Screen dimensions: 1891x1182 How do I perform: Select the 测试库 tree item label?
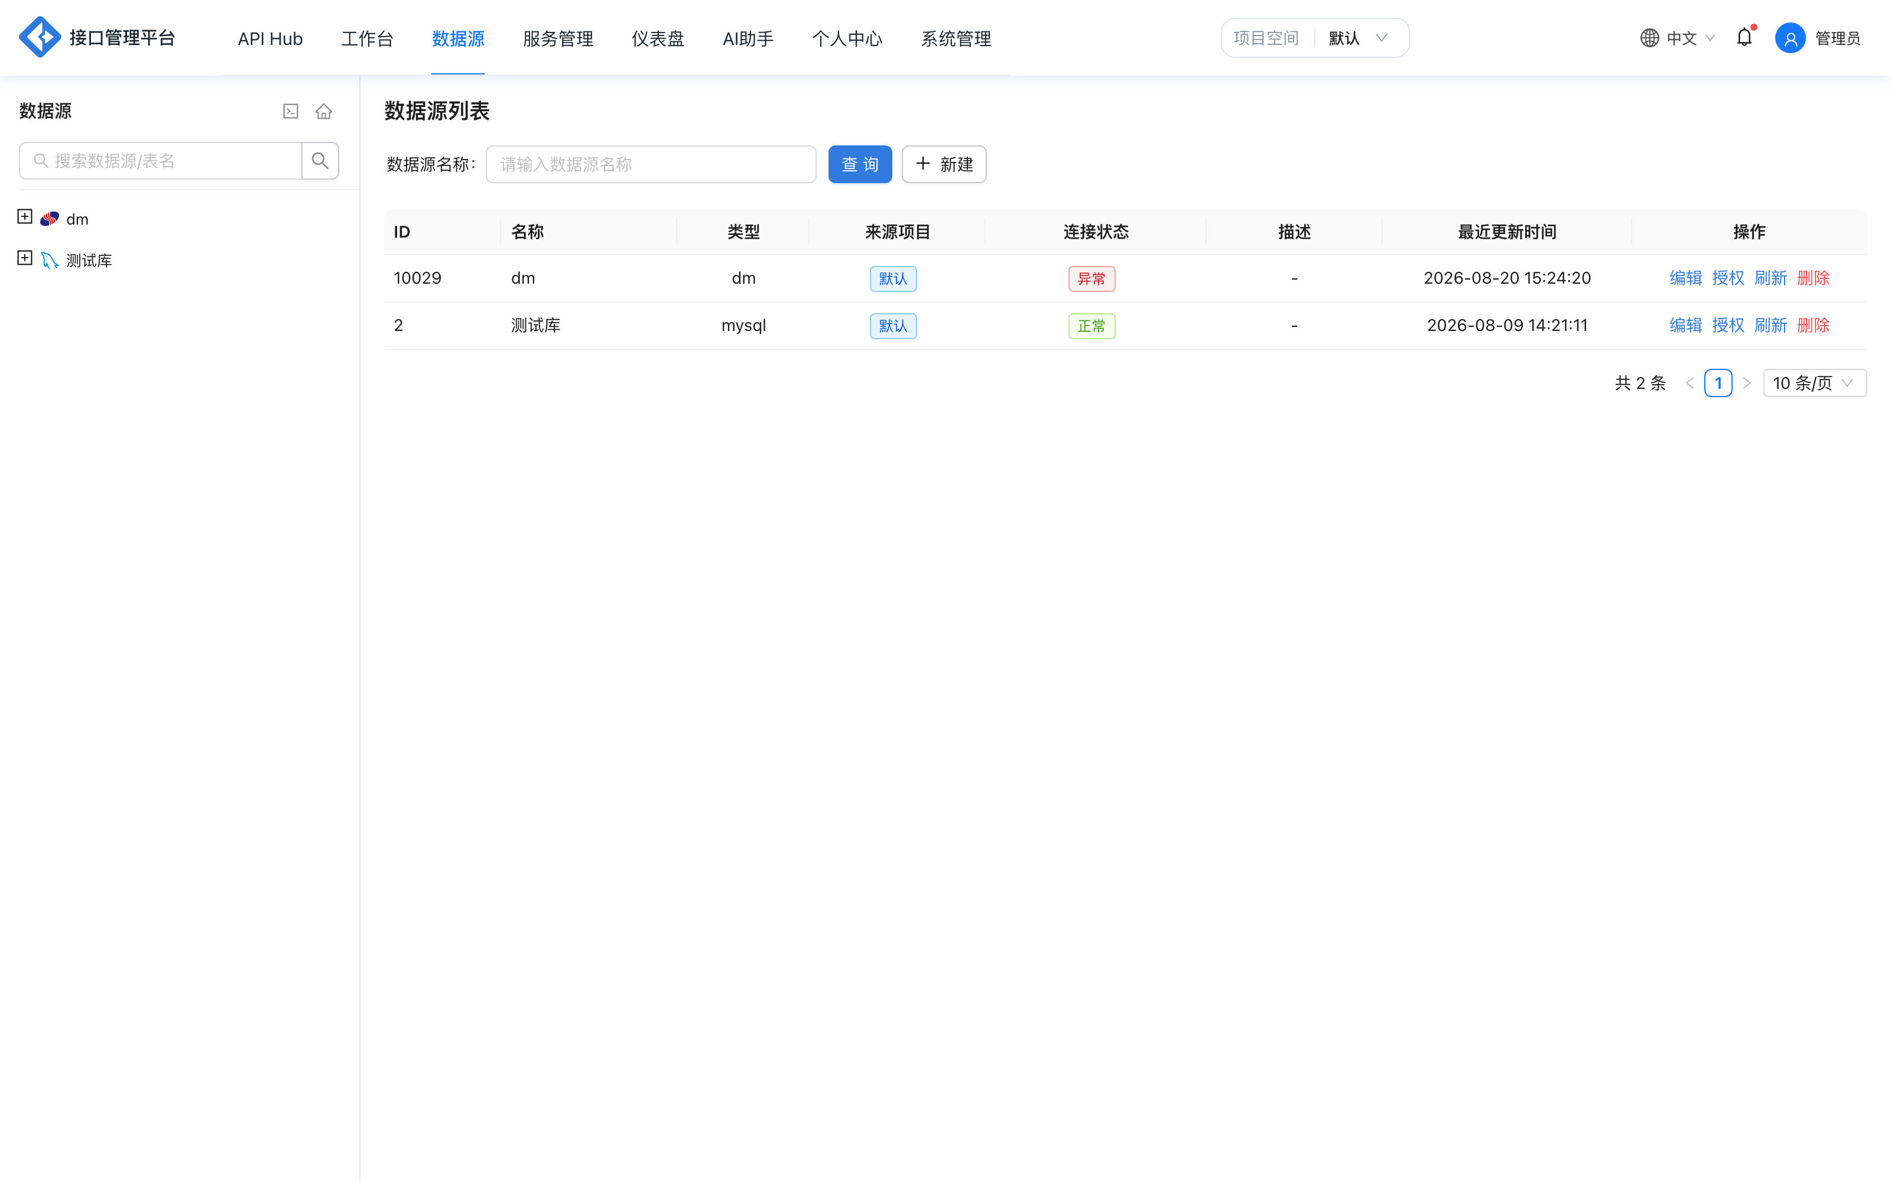pos(89,260)
